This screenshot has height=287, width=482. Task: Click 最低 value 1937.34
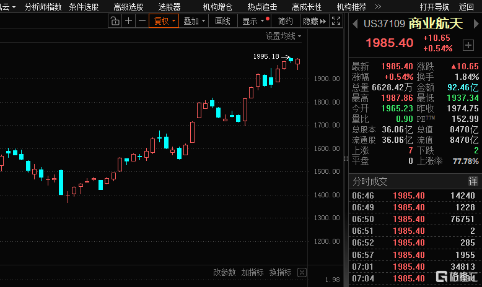point(463,98)
